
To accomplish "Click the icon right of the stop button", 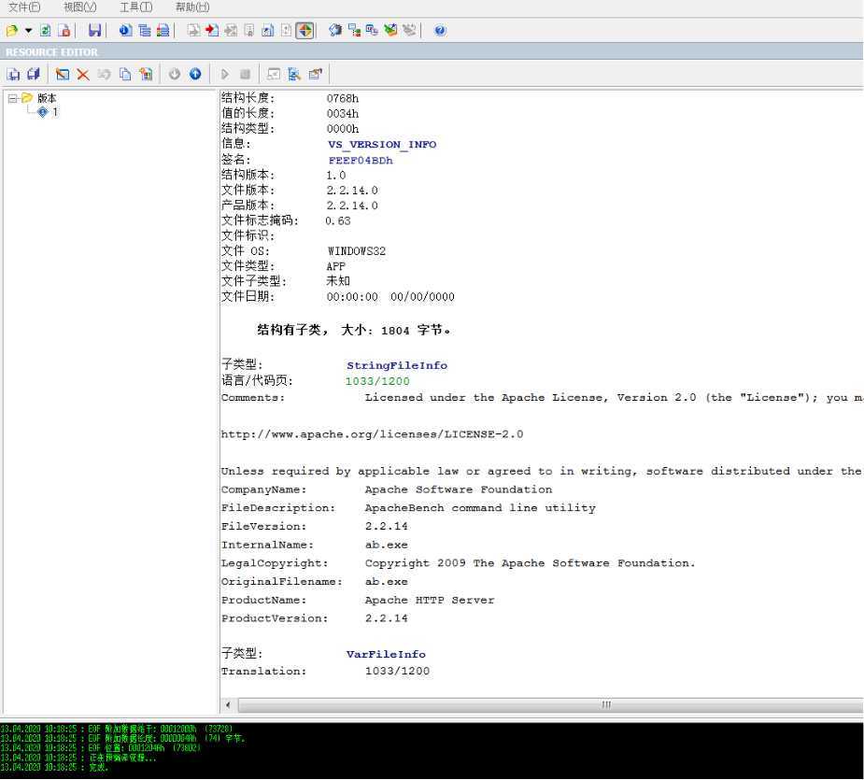I will coord(274,74).
